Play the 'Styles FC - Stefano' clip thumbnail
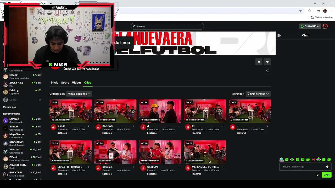Image resolution: width=335 pixels, height=188 pixels. tap(70, 152)
